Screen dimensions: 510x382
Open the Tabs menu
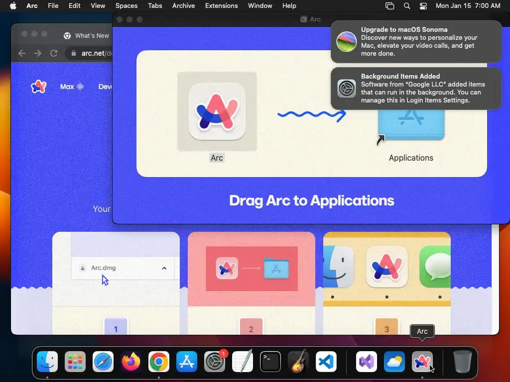[155, 6]
